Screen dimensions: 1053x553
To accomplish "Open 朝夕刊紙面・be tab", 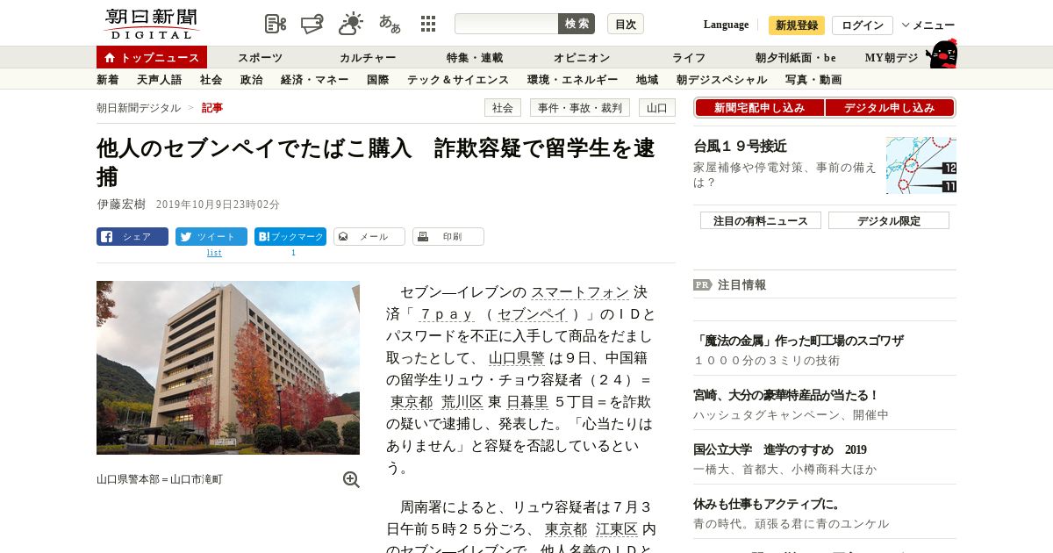I will tap(796, 58).
